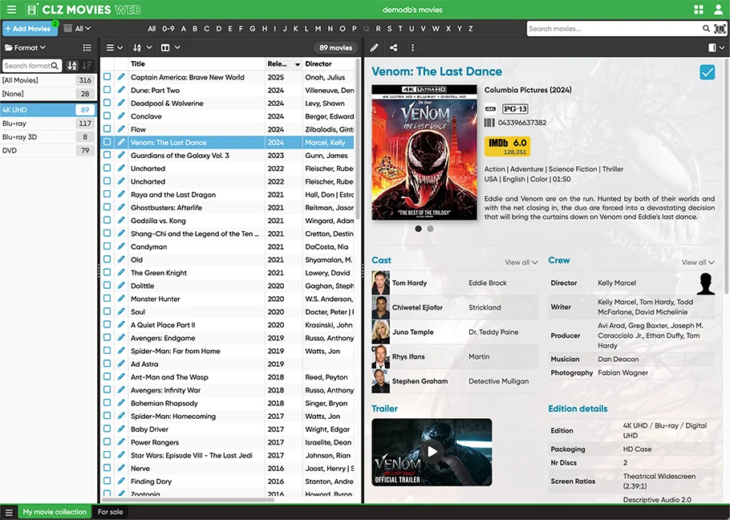Click the search icon in folder search box
The height and width of the screenshot is (520, 730).
click(55, 66)
